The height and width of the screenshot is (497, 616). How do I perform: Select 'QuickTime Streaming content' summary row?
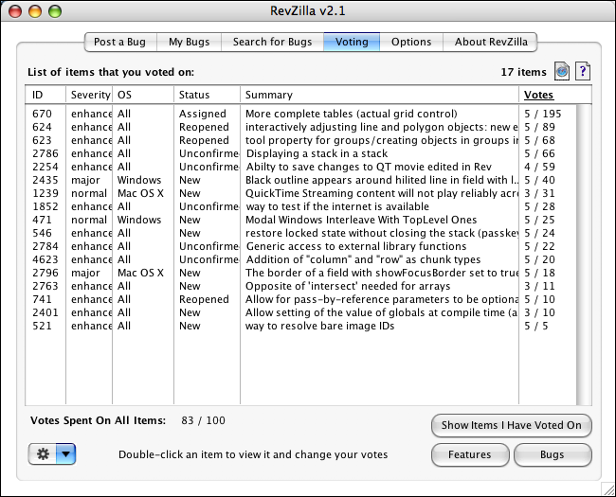point(301,193)
